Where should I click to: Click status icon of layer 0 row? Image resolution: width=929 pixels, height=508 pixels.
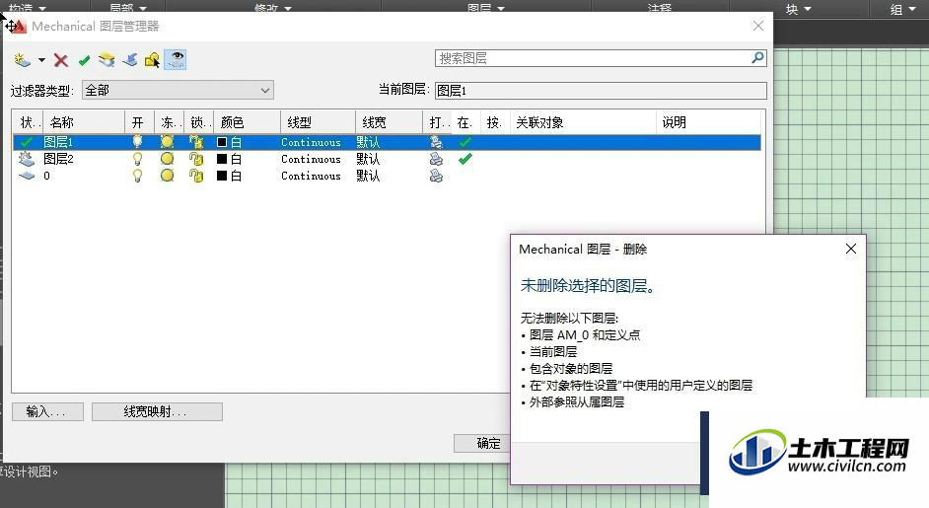point(27,176)
